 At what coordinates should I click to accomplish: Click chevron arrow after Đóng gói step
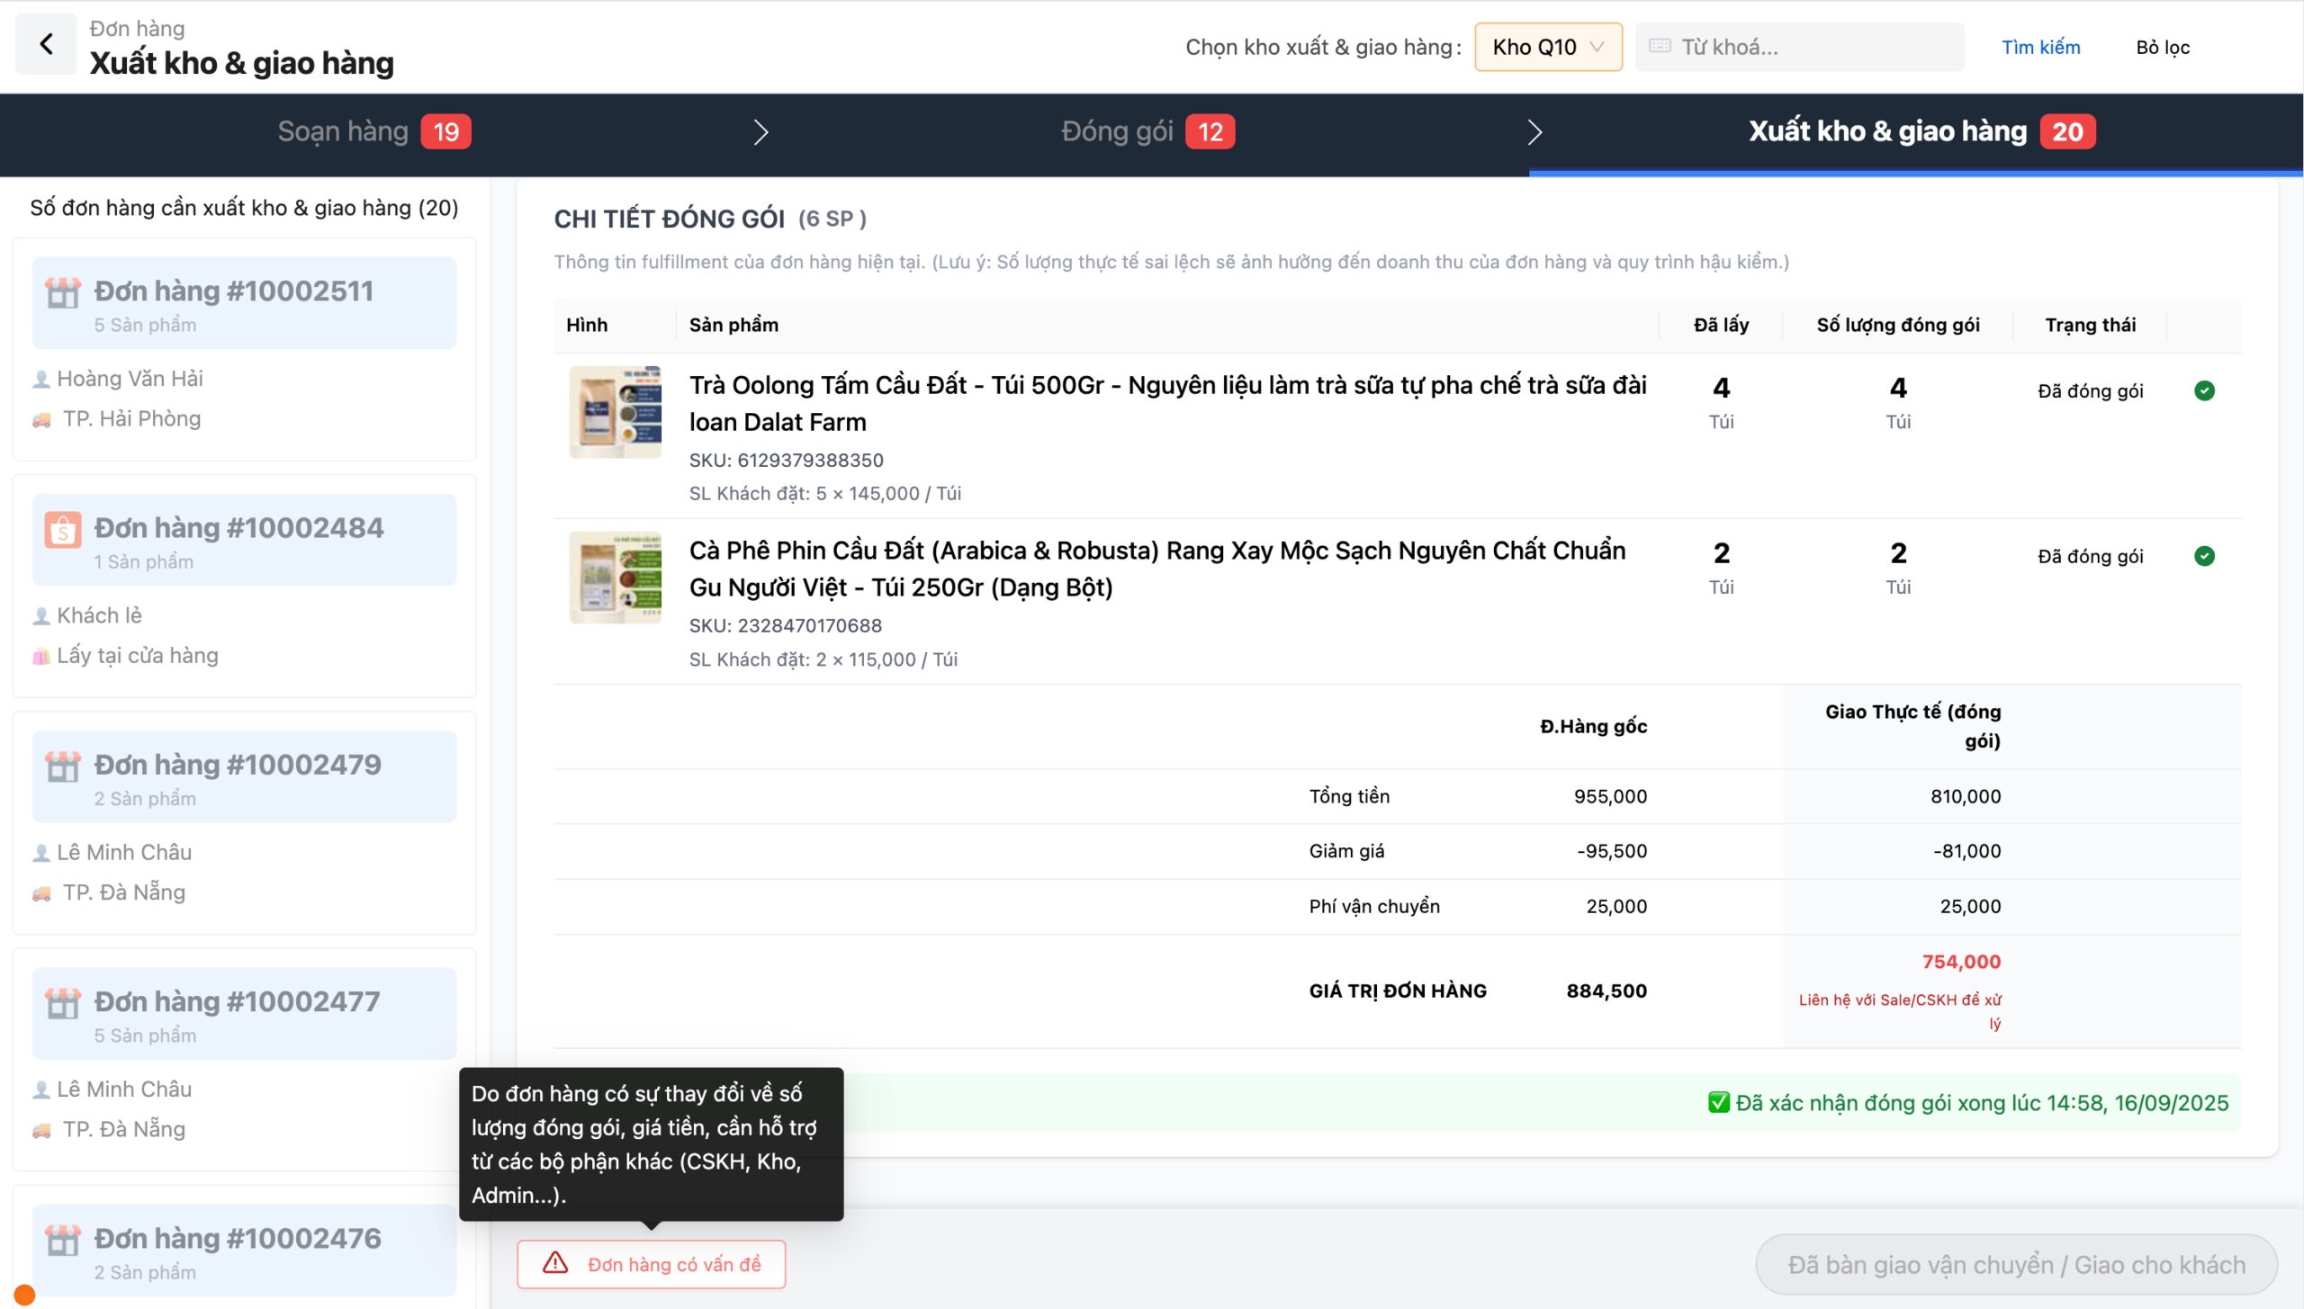click(1534, 132)
